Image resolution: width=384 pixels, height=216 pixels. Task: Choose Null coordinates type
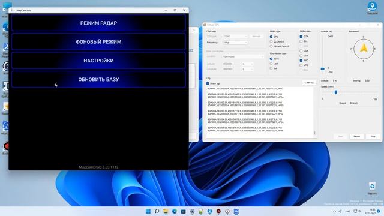point(271,68)
